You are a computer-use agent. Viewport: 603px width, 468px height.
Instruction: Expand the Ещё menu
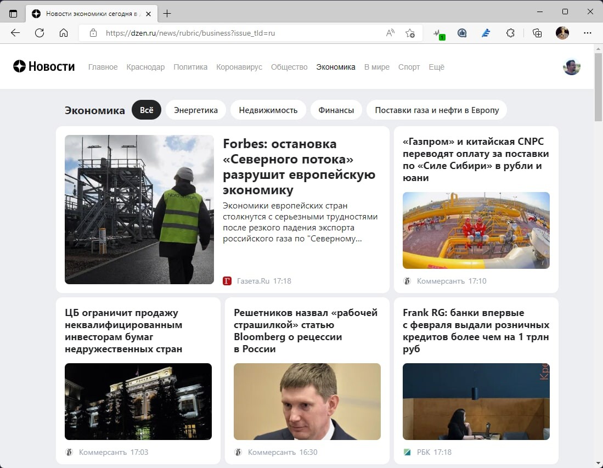(x=437, y=67)
